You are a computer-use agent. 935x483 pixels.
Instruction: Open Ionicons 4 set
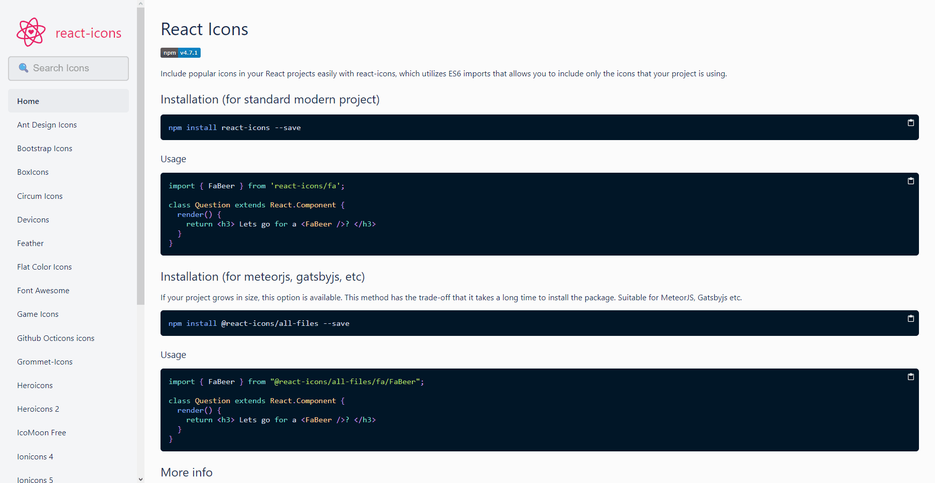point(35,457)
